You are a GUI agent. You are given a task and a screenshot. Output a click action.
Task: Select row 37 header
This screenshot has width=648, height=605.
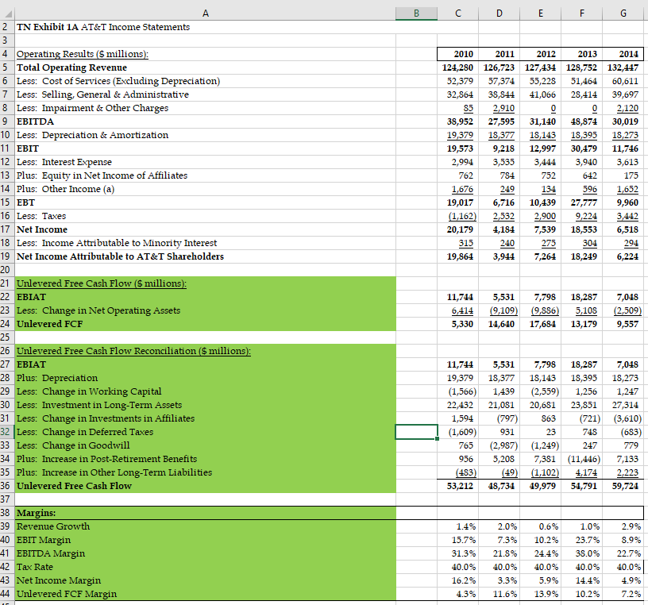[x=7, y=499]
